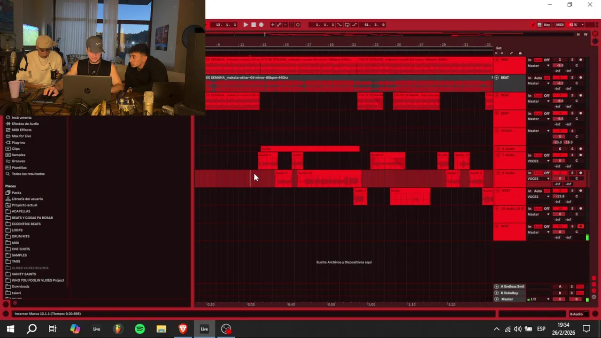Unfold the 8 Audio track
The image size is (601, 338).
[x=498, y=173]
